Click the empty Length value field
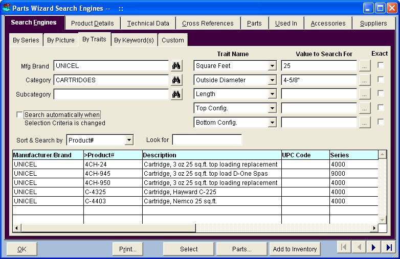The image size is (400, 259). [319, 94]
